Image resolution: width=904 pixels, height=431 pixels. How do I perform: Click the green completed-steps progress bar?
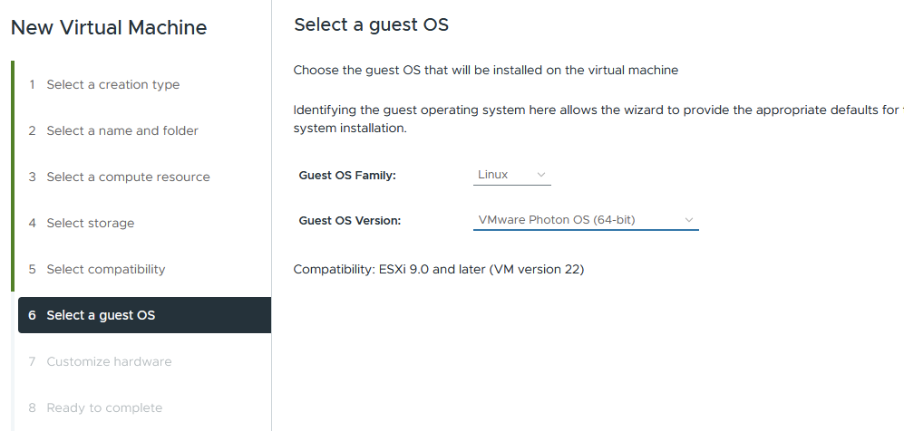click(x=13, y=177)
